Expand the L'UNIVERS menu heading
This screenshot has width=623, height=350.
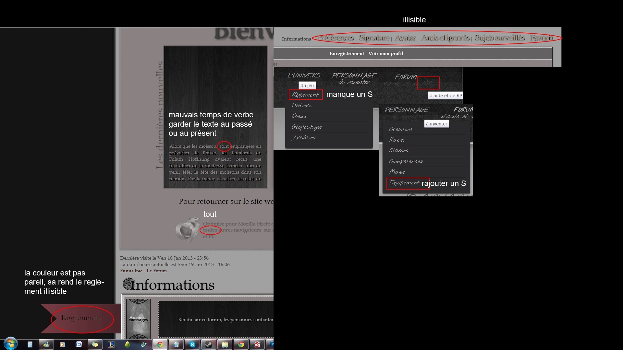[x=304, y=76]
